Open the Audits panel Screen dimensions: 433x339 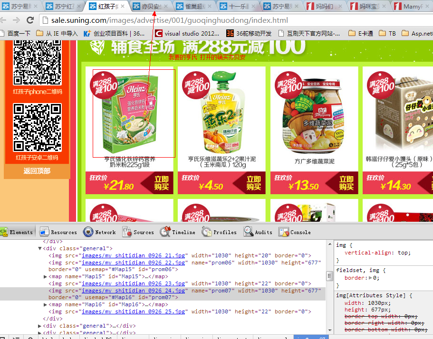pos(258,232)
